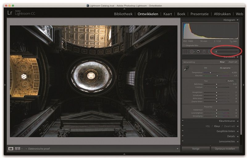The width and height of the screenshot is (247, 158).
Task: Choose the Graduated Filter tool
Action: [204, 52]
